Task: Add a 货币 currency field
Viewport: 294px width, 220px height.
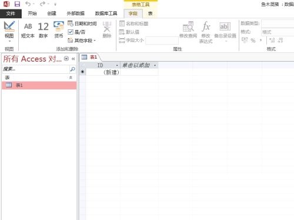Action: 59,30
